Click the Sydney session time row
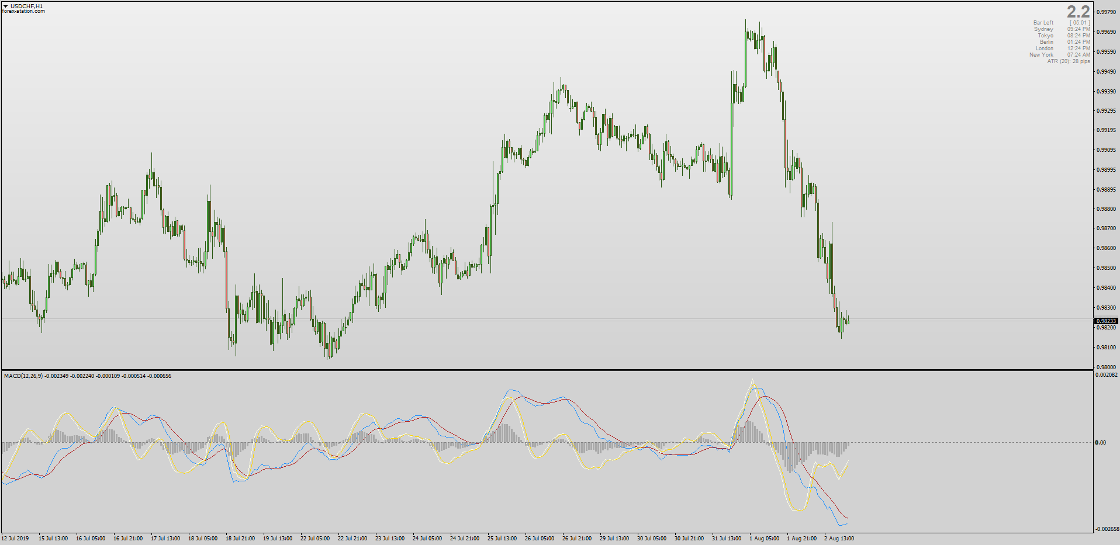 coord(1062,29)
